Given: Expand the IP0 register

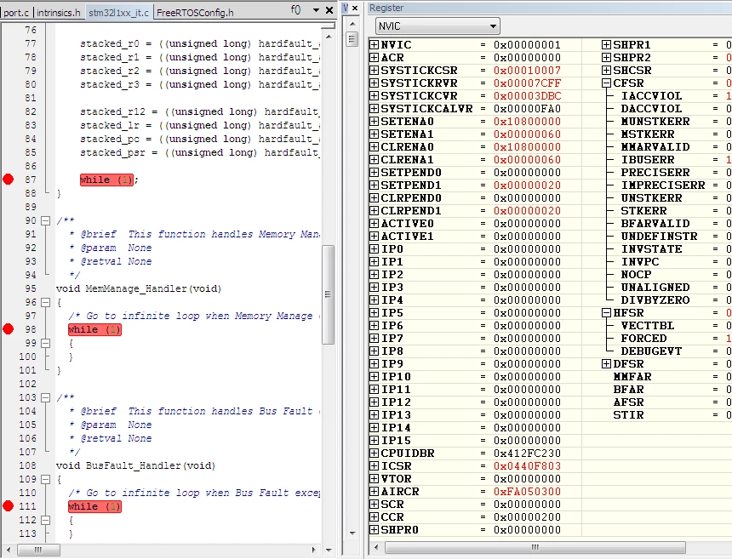Looking at the screenshot, I should click(x=374, y=248).
